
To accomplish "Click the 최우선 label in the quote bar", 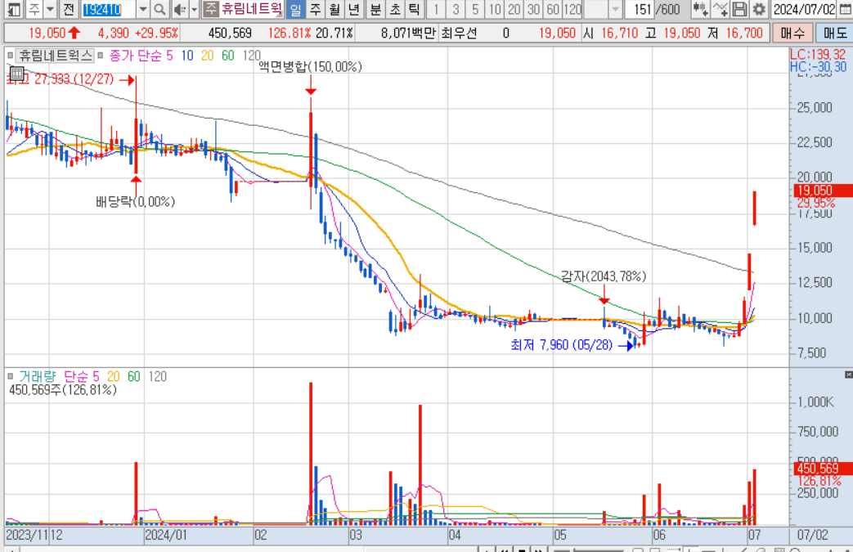I will [459, 34].
